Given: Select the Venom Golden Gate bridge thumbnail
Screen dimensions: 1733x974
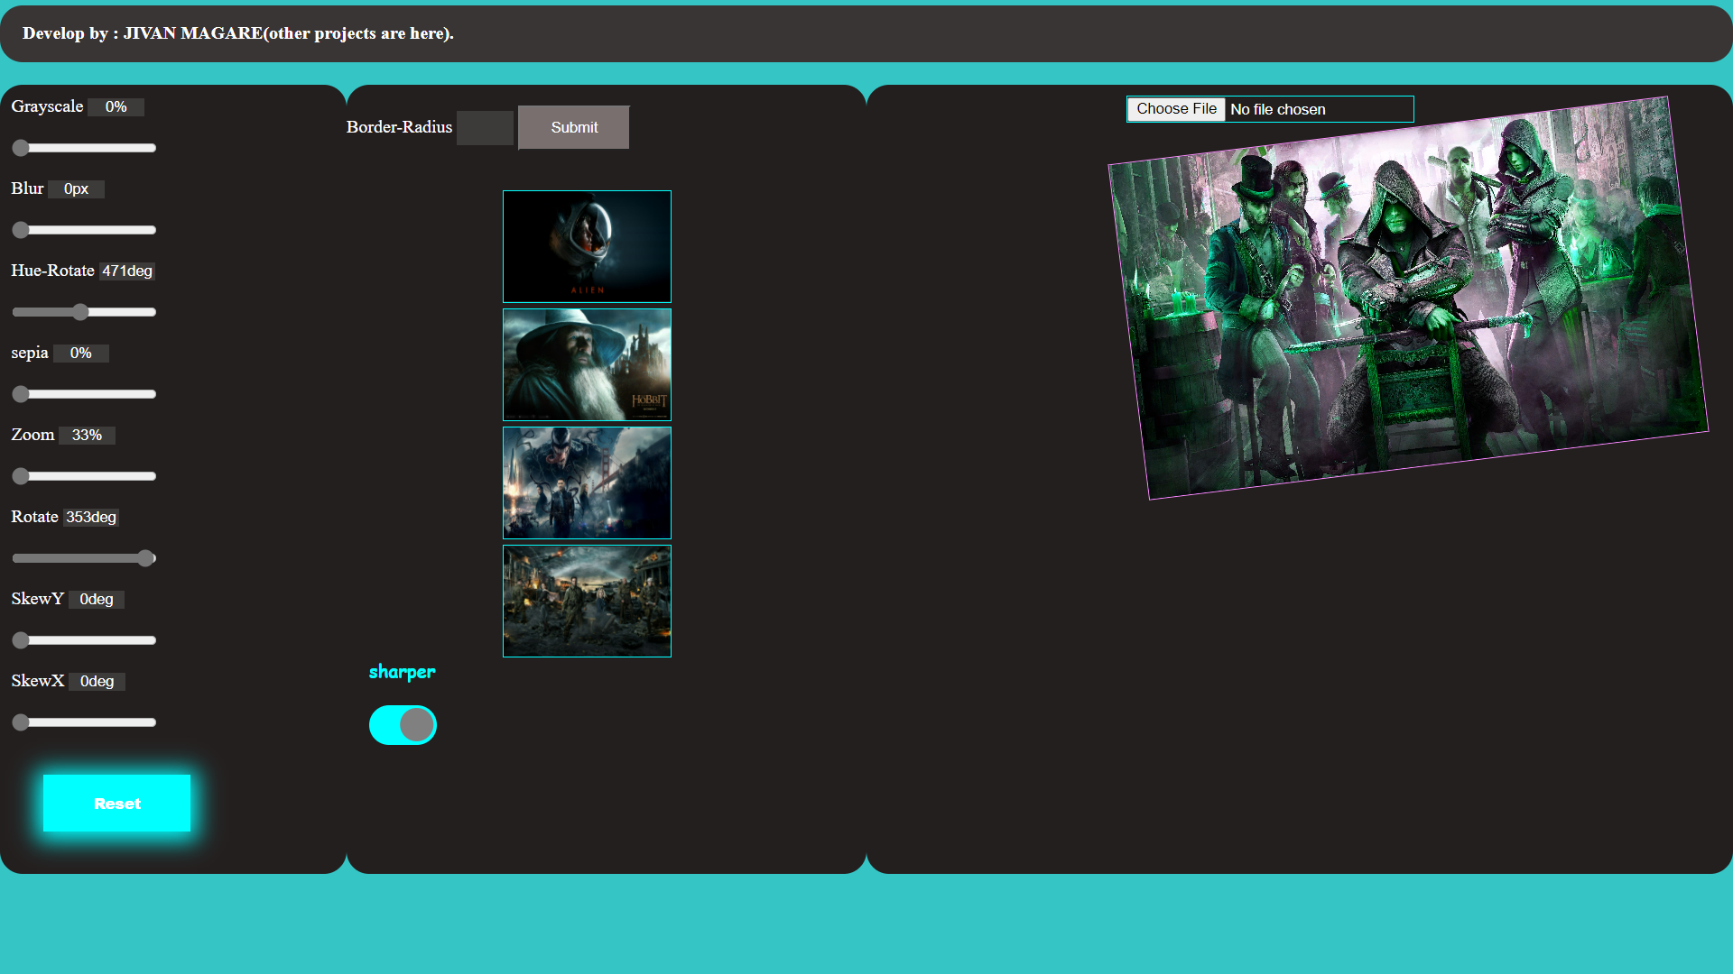Looking at the screenshot, I should click(587, 482).
